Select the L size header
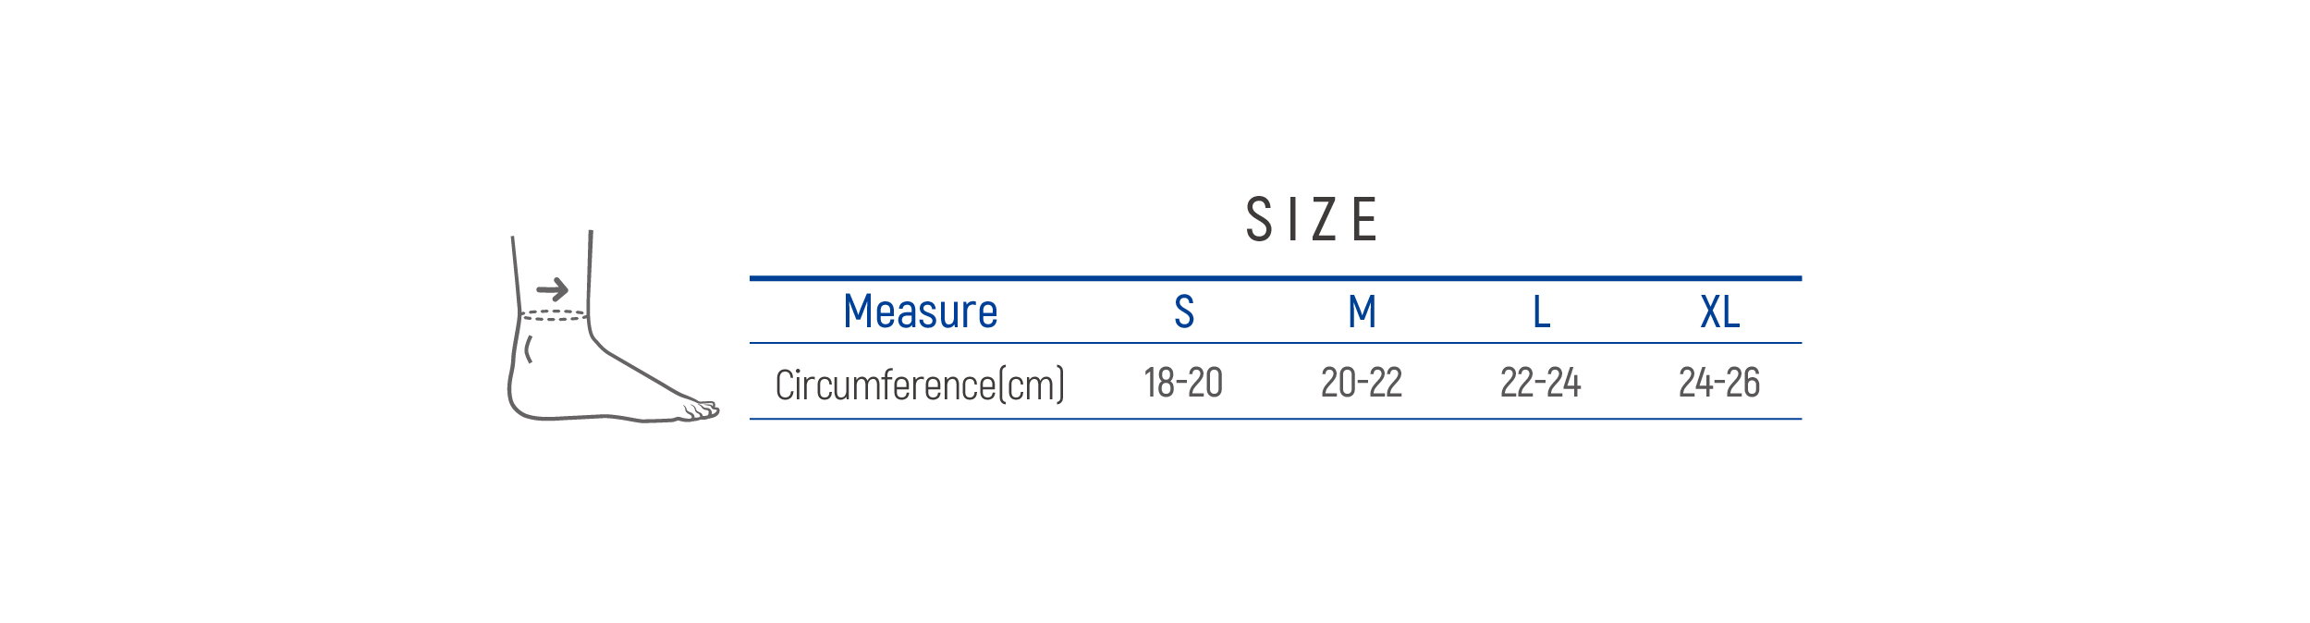 [1541, 311]
